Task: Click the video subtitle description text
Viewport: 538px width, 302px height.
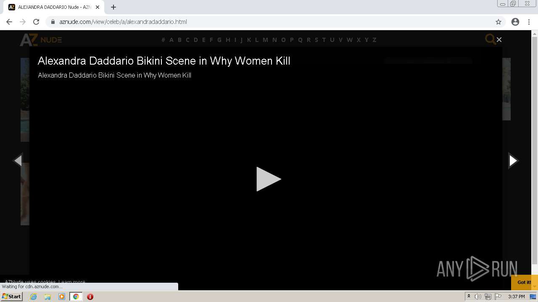Action: (x=114, y=75)
